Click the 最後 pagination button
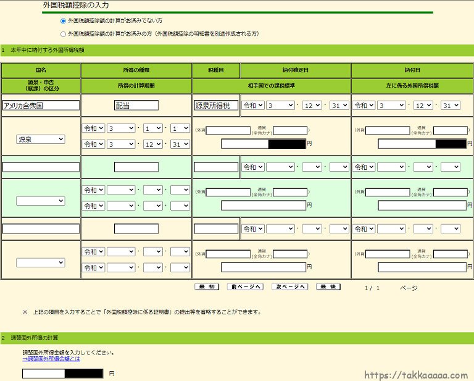474x381 pixels. click(328, 287)
